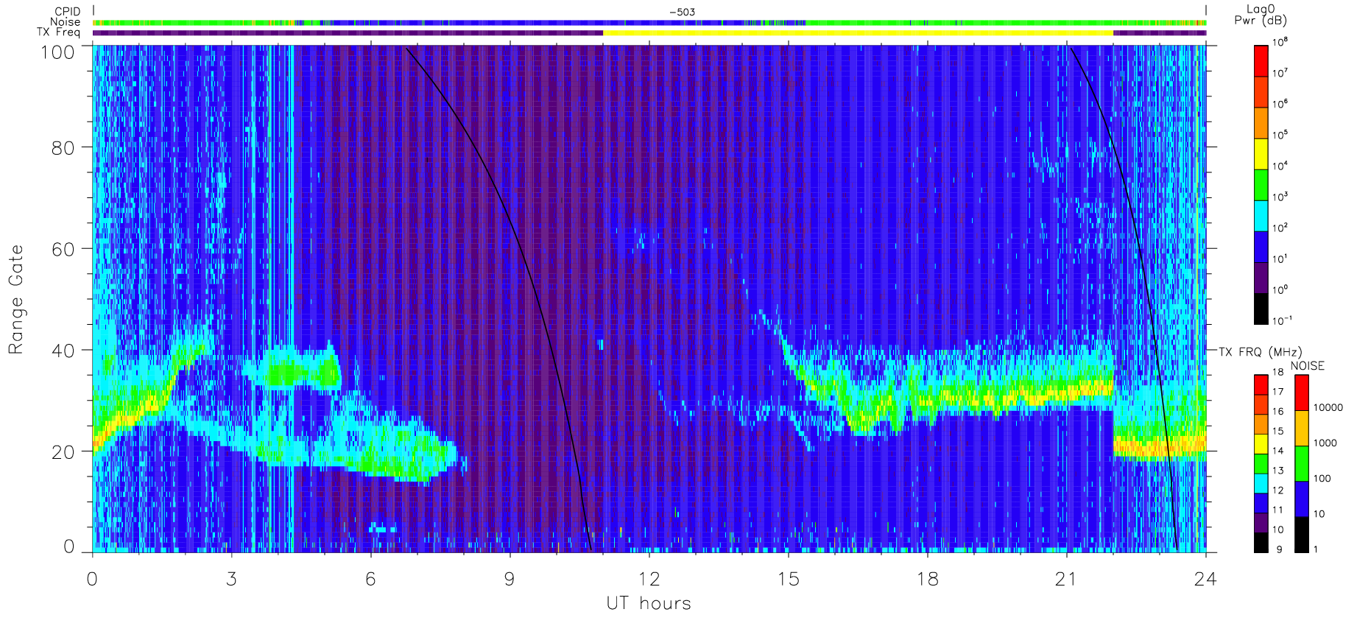Viewport: 1357px width, 626px height.
Task: Select the green segment of the NOISE colorbar
Action: pyautogui.click(x=1302, y=463)
